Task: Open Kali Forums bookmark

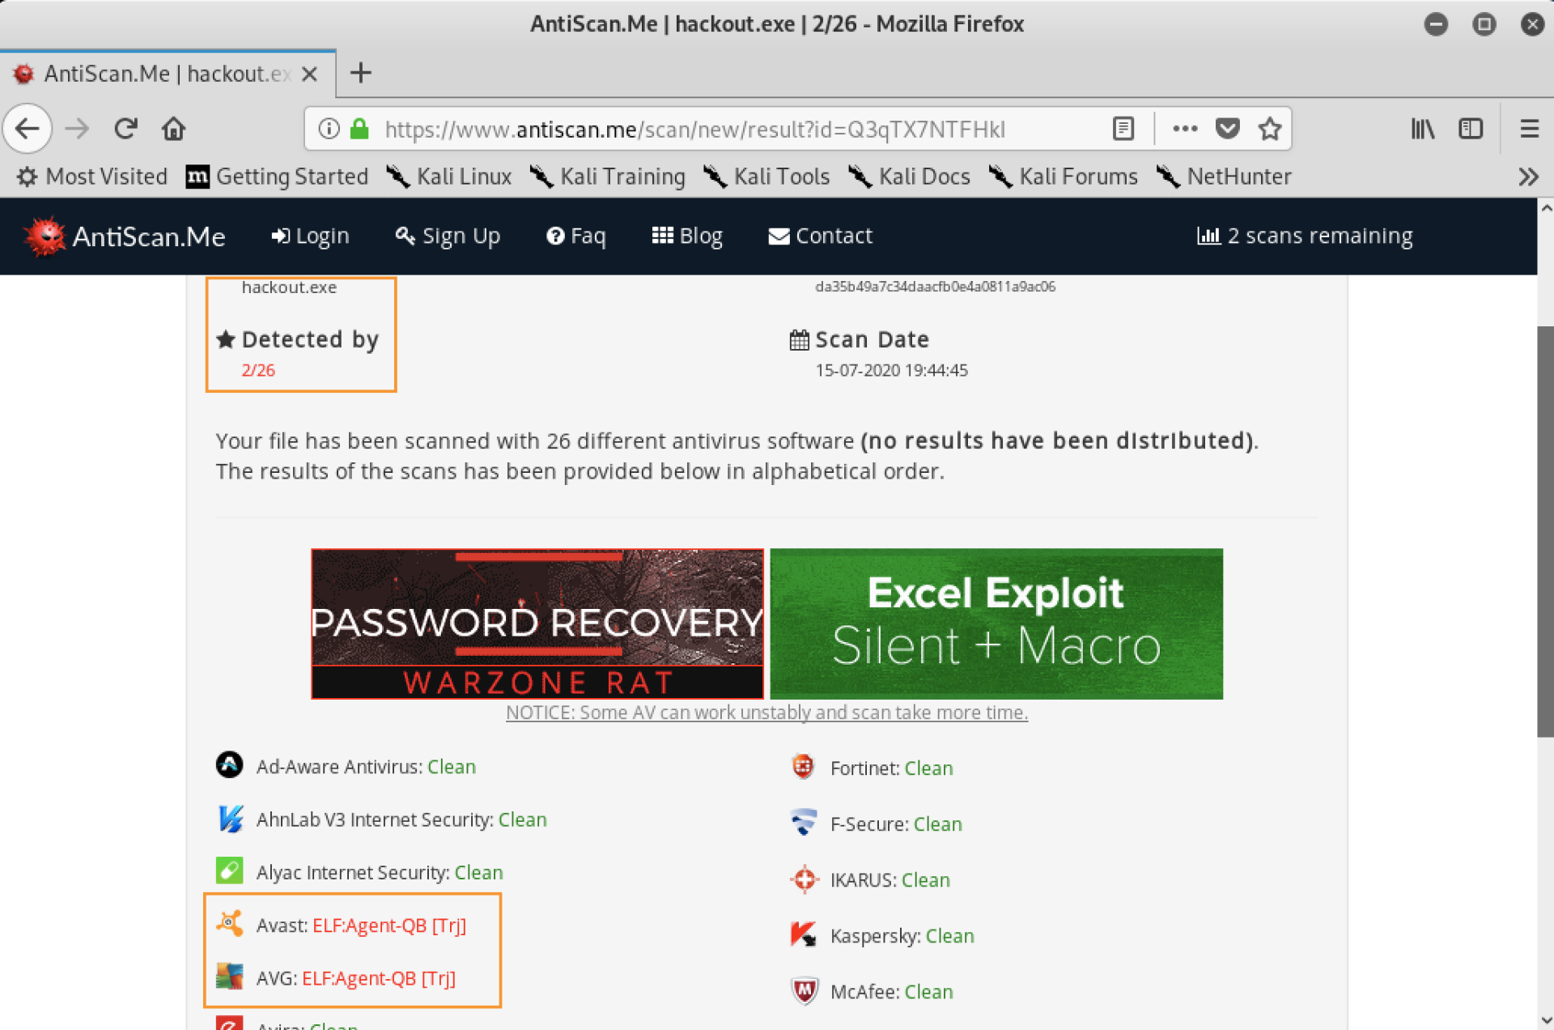Action: coord(1064,177)
